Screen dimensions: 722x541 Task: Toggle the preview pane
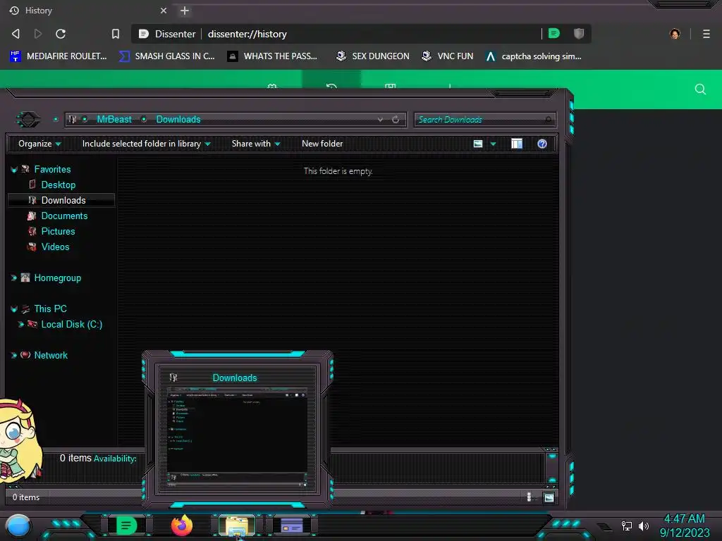(x=517, y=144)
